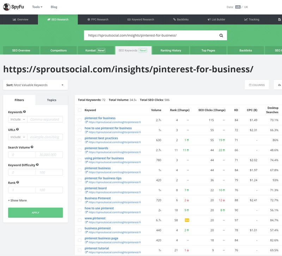Switch to the Overview nav tab
Image resolution: width=282 pixels, height=256 pixels.
20,20
